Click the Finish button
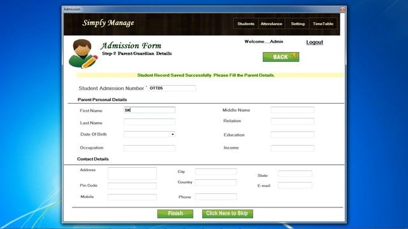 point(175,214)
